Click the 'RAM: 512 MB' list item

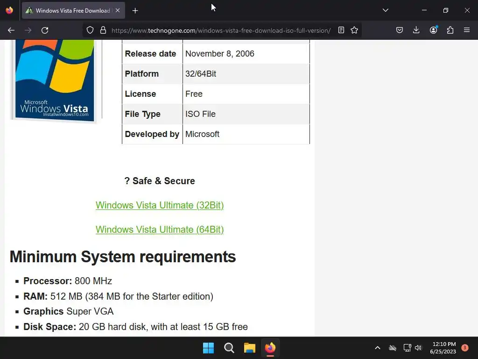(118, 296)
